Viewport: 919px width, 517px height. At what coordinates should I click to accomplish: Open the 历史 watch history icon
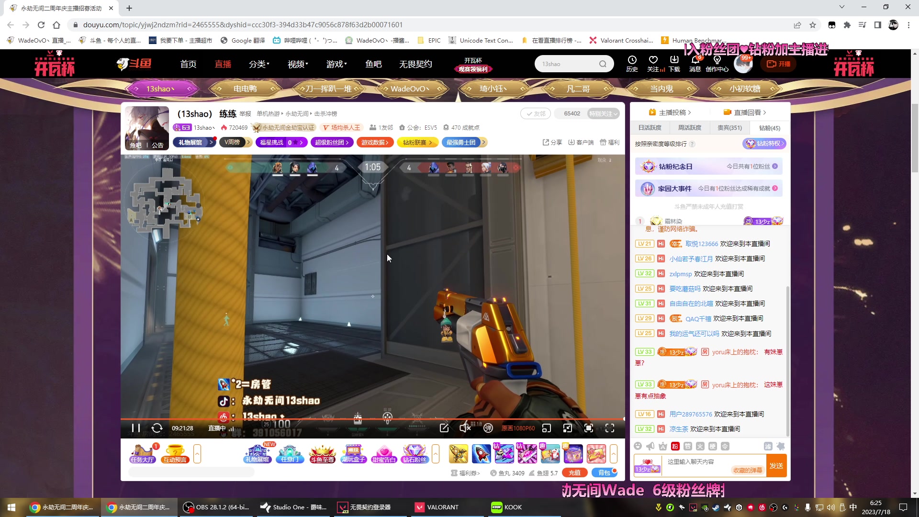coord(632,63)
